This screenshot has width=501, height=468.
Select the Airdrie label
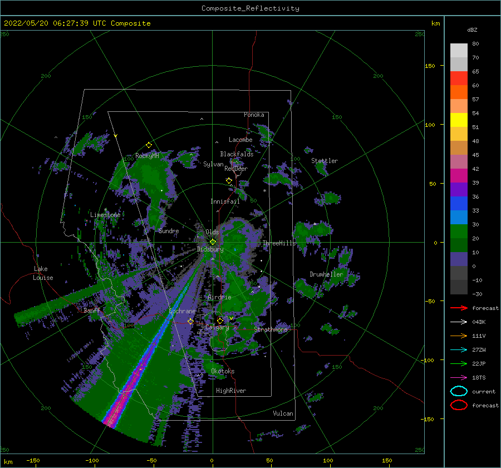tap(219, 297)
